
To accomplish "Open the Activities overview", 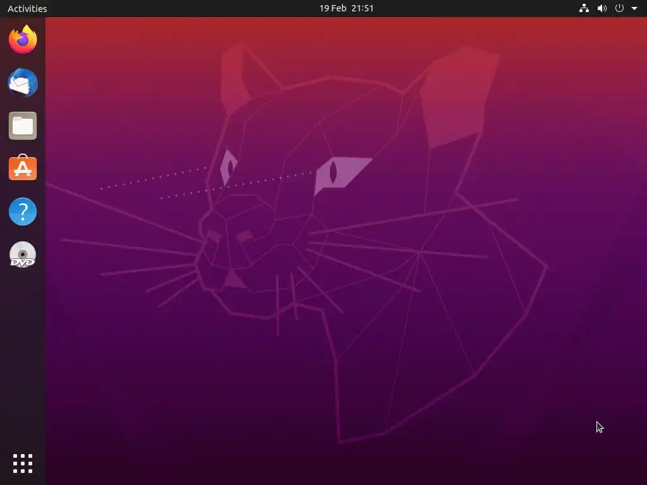I will pos(27,8).
